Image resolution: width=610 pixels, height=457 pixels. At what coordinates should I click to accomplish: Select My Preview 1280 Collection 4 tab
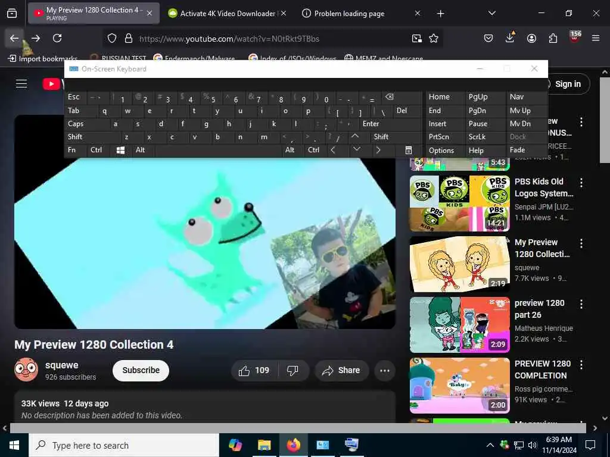[x=94, y=13]
